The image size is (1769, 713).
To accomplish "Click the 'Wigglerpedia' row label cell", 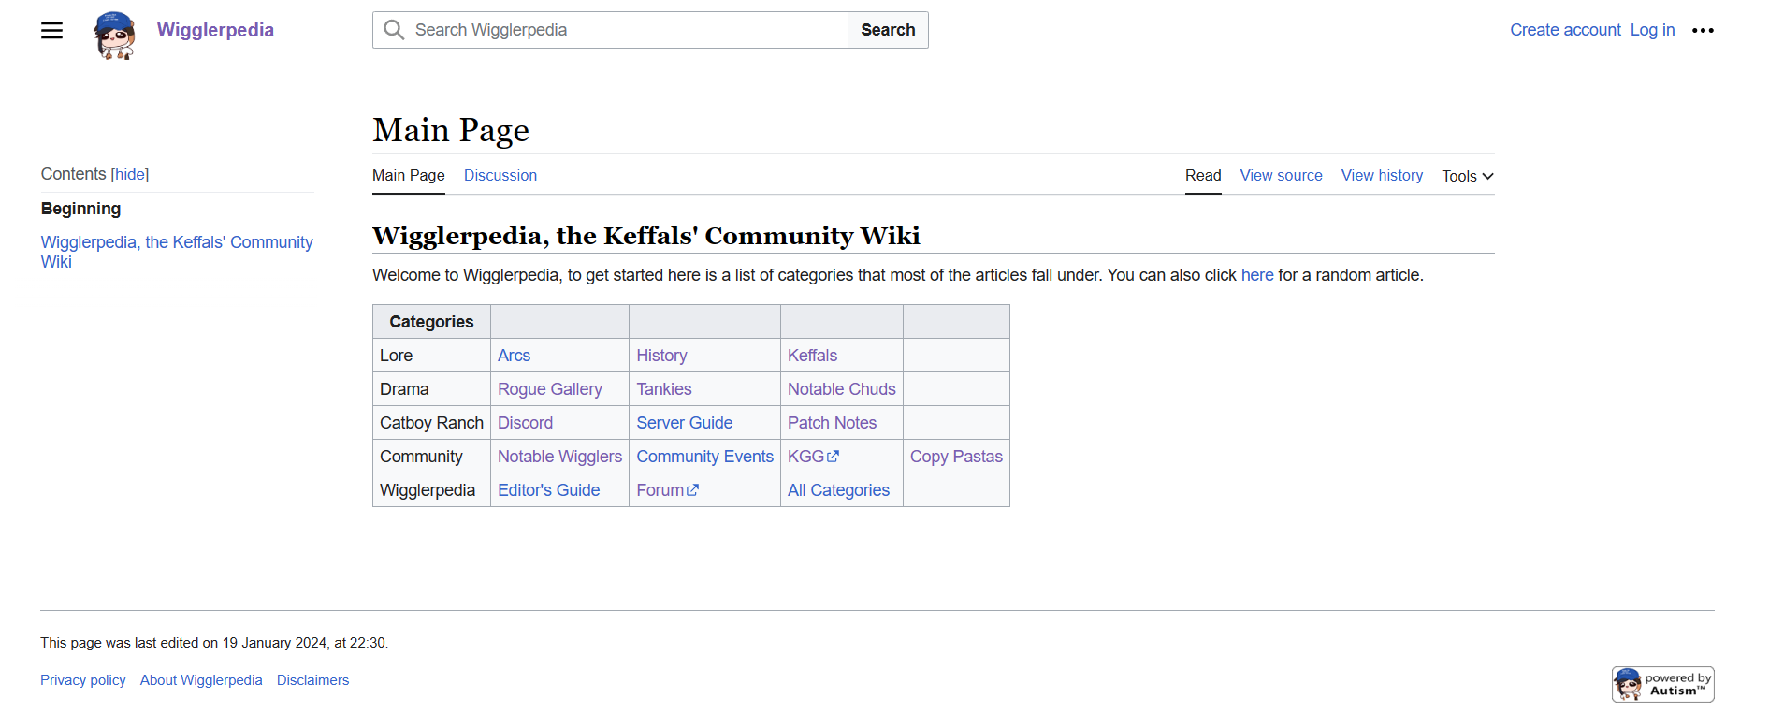I will tap(431, 490).
